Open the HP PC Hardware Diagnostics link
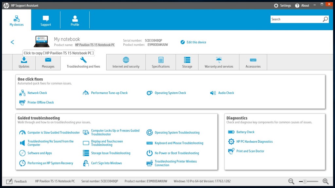The height and width of the screenshot is (188, 335). click(x=255, y=142)
